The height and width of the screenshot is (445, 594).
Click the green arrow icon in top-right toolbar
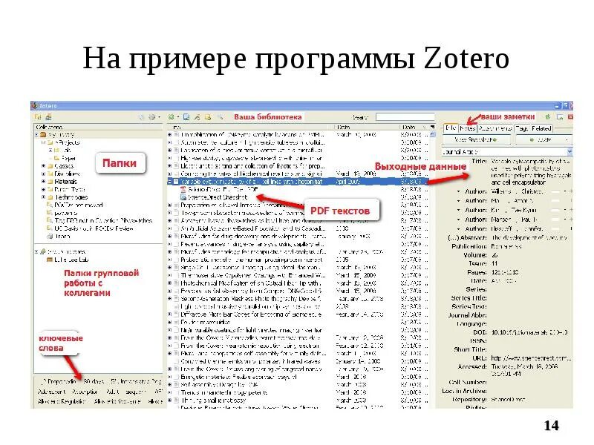[x=547, y=117]
